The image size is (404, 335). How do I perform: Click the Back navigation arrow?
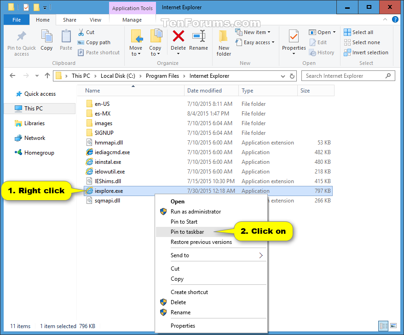tap(12, 75)
